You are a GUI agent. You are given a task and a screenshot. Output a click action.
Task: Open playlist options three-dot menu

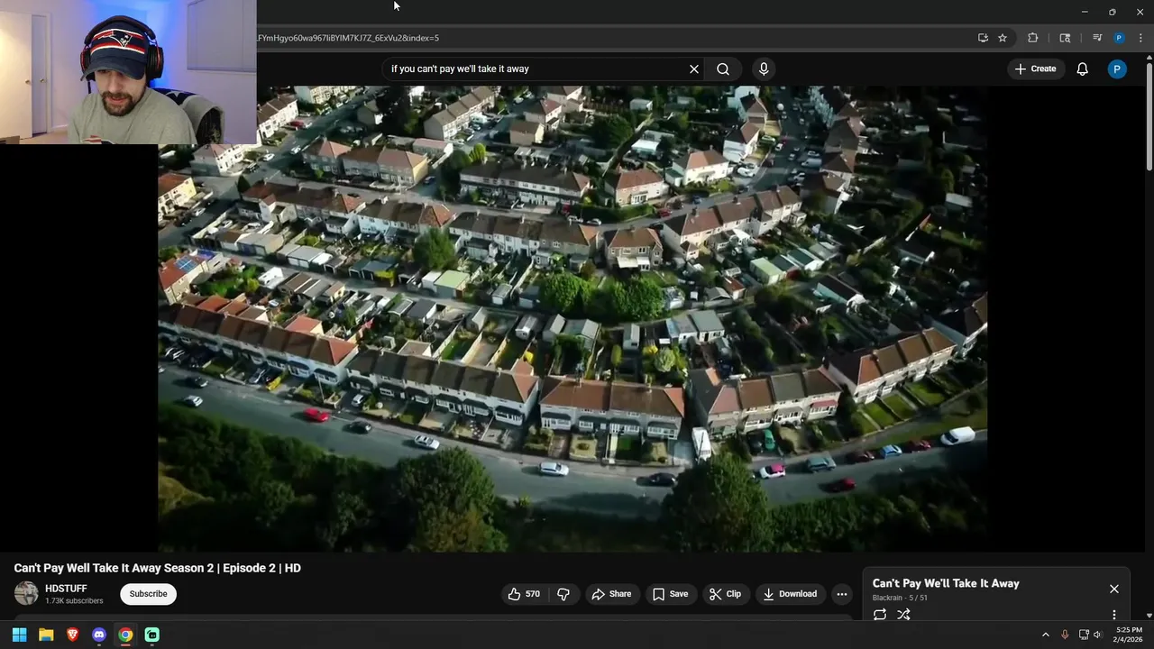tap(1114, 615)
